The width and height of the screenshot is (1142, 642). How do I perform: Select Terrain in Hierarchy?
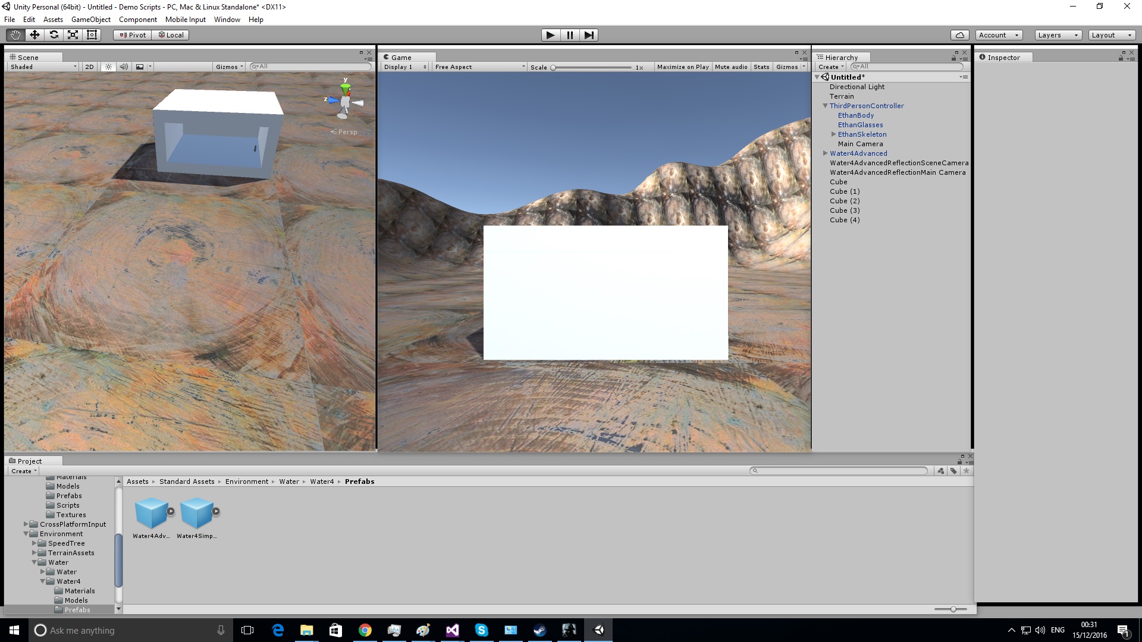(841, 96)
